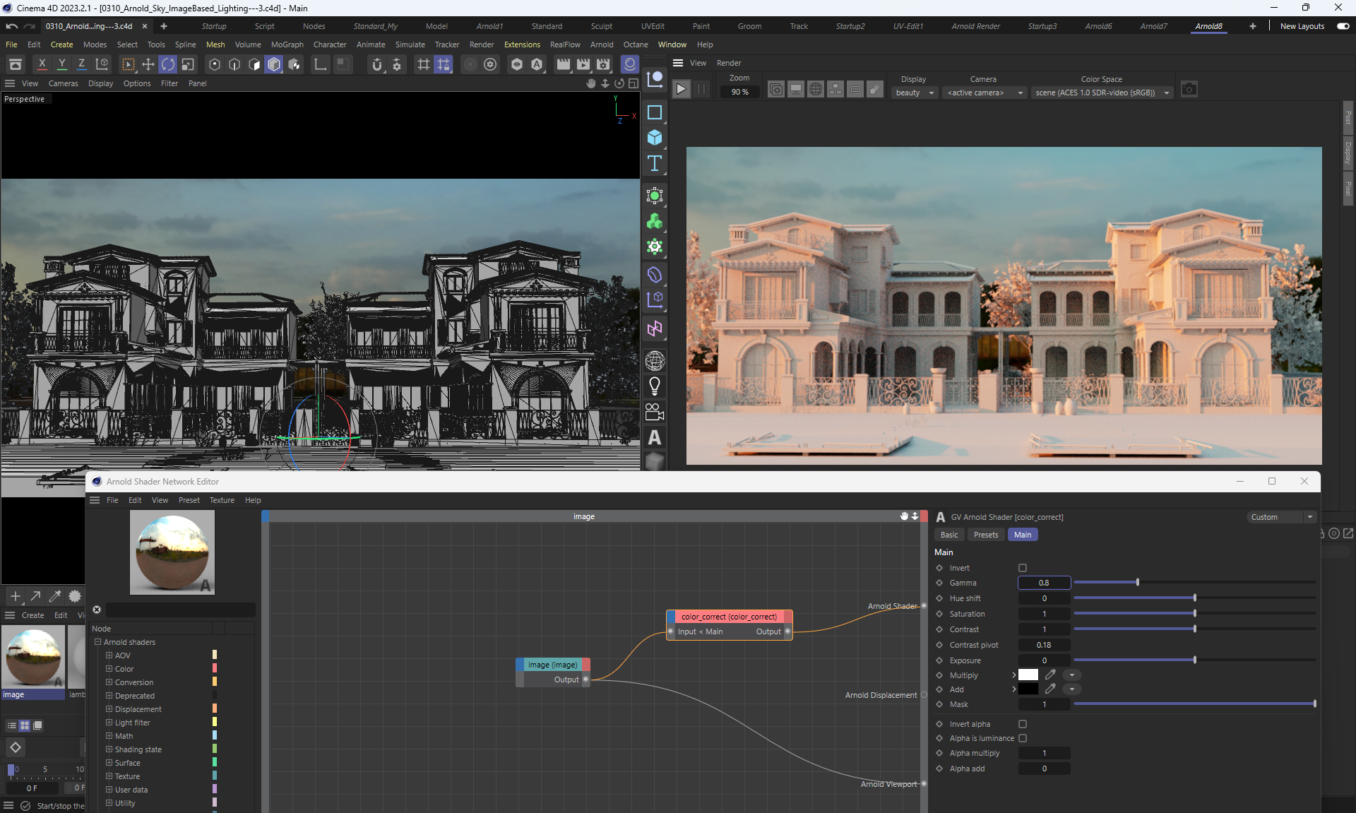Toggle the X axis lock
The image size is (1356, 813).
pyautogui.click(x=42, y=64)
